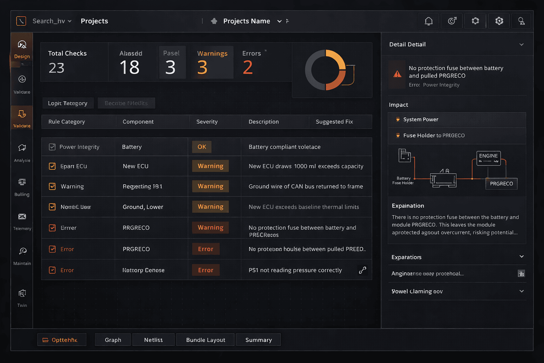Click the Graph button in the footer
The width and height of the screenshot is (544, 363).
[x=113, y=339]
